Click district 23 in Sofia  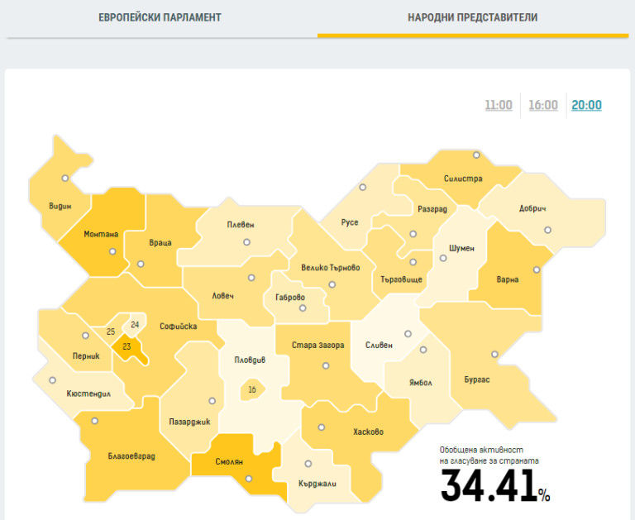pos(127,347)
